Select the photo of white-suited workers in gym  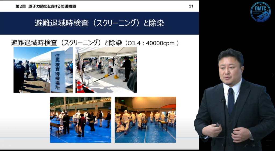[145, 120]
